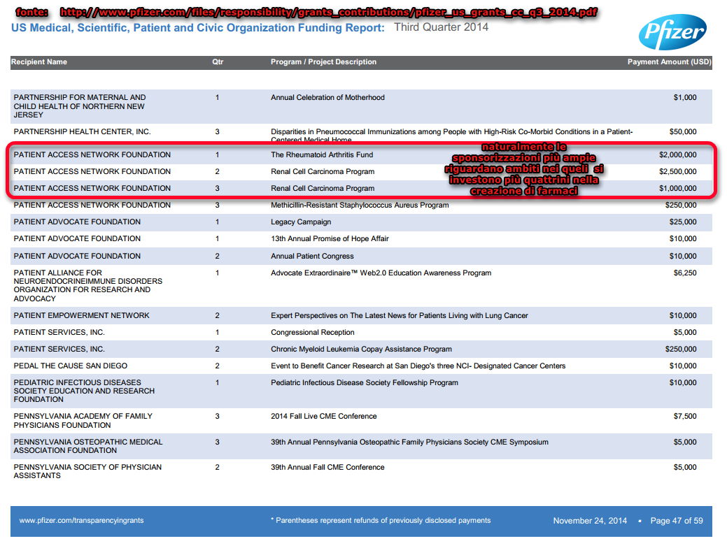Click the Program / Project Description header
727x548 pixels.
tap(324, 62)
